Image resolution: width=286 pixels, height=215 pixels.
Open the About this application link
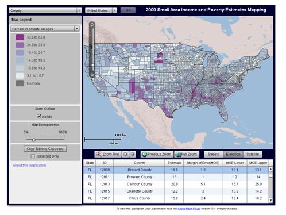(x=29, y=165)
